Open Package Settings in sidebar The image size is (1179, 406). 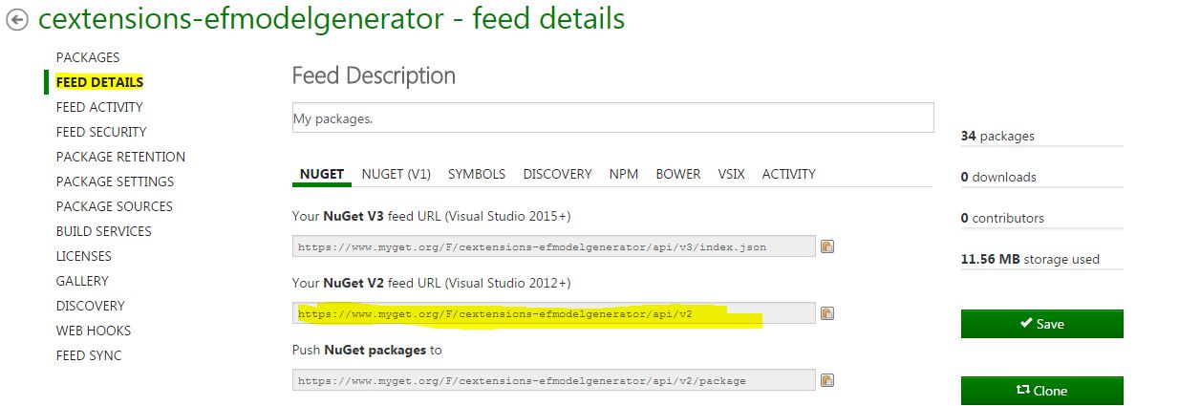pyautogui.click(x=115, y=182)
